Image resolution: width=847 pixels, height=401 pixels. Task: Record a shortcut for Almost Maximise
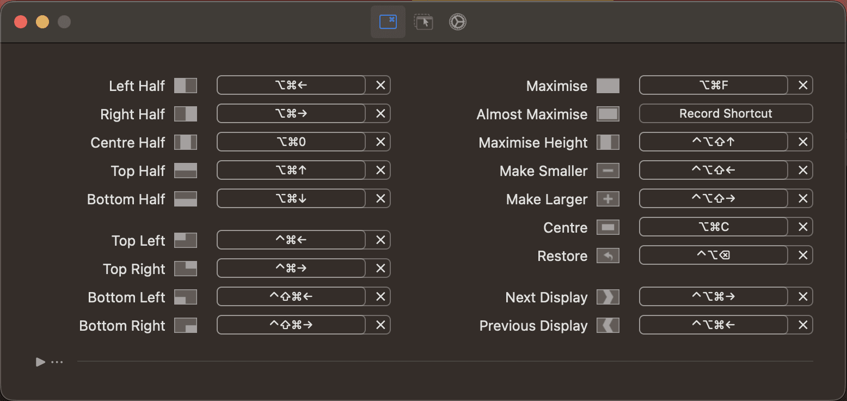click(725, 113)
